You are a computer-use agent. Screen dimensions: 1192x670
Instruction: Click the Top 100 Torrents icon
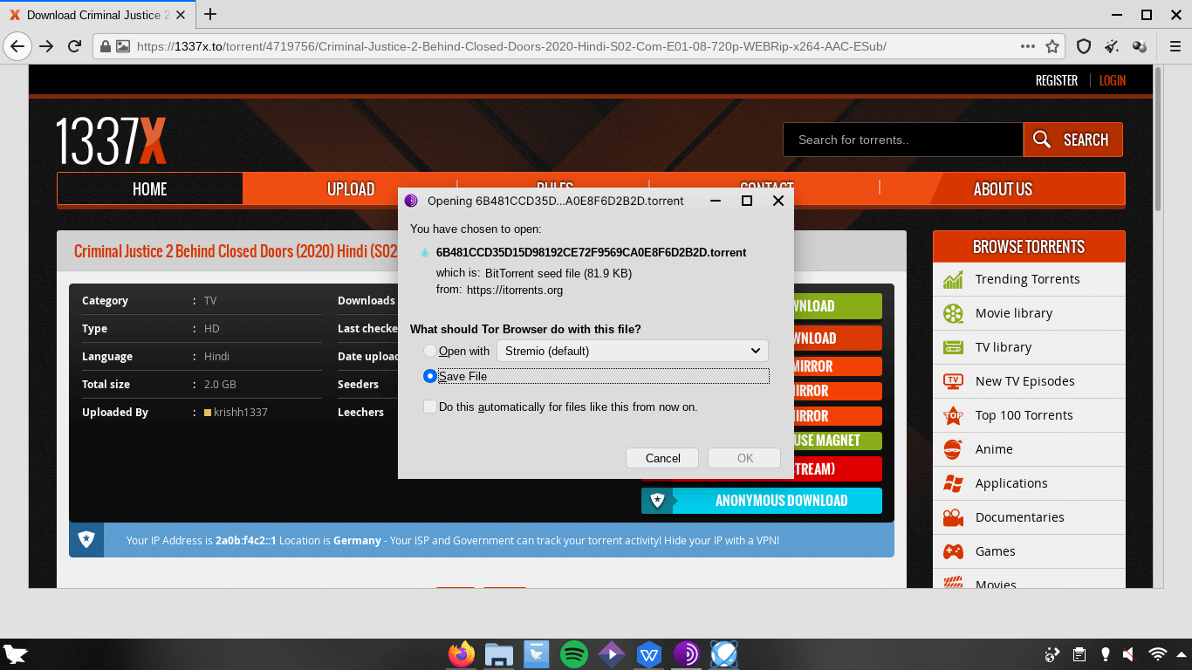pyautogui.click(x=953, y=415)
